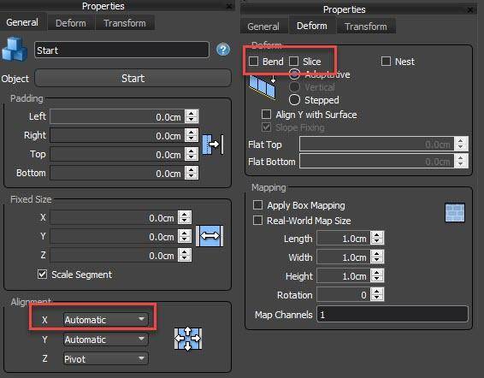
Task: Click the brick mapping icon
Action: pos(455,212)
